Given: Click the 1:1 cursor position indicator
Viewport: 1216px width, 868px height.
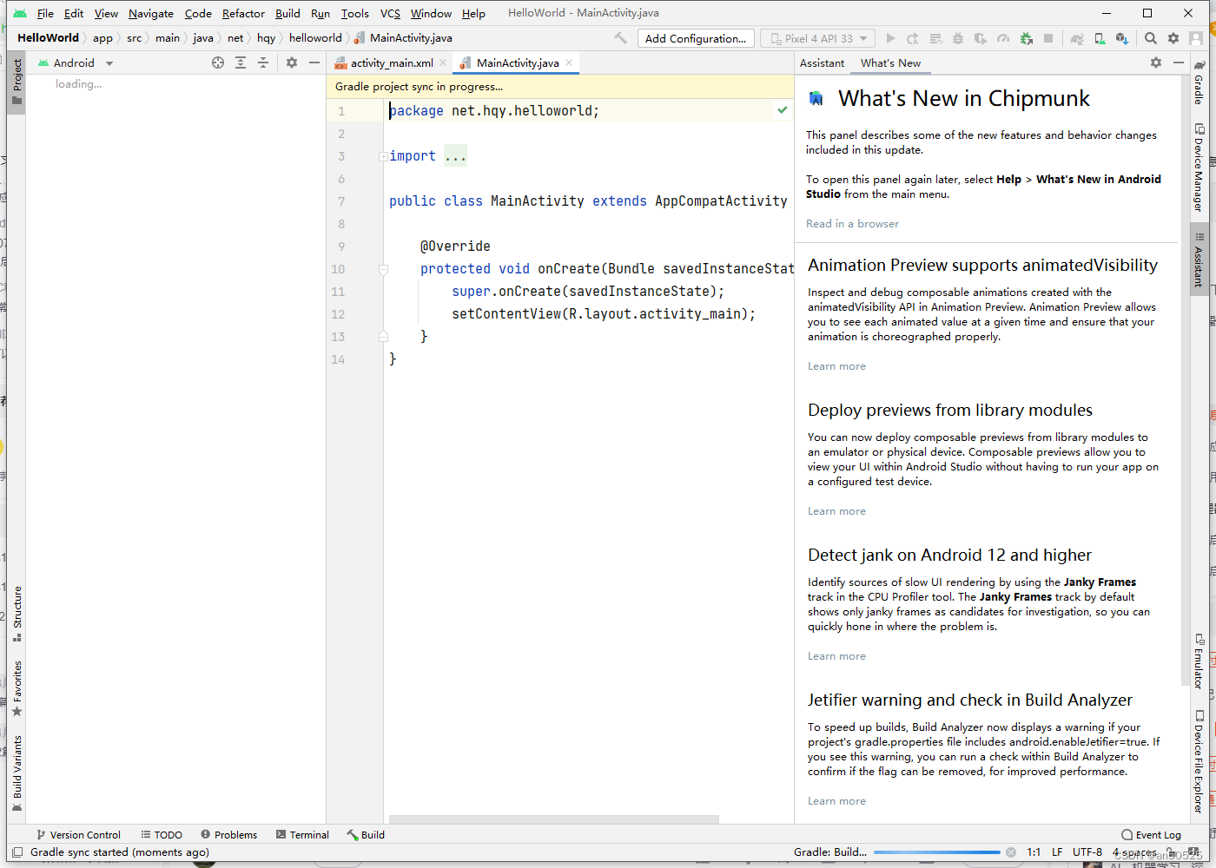Looking at the screenshot, I should (1034, 852).
